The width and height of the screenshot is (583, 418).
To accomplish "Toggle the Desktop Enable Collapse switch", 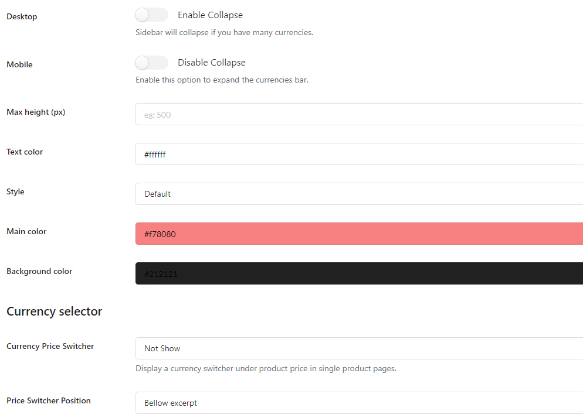I will click(x=151, y=15).
